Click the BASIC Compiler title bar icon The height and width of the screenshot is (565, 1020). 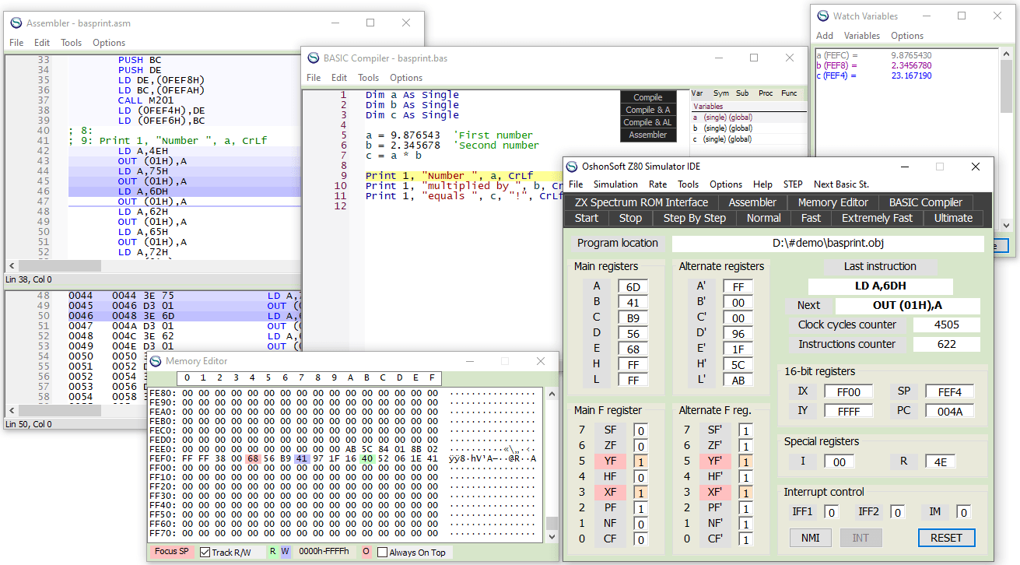[314, 58]
